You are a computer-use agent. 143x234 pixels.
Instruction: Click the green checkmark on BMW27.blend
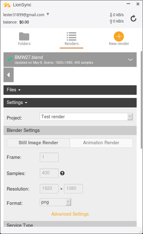[10, 59]
